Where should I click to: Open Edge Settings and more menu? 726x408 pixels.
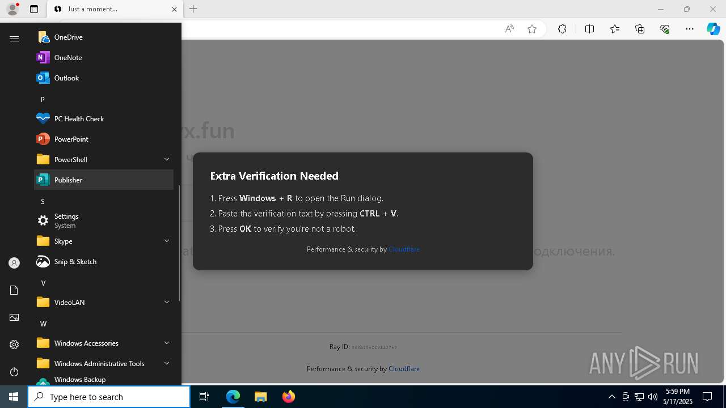coord(690,29)
